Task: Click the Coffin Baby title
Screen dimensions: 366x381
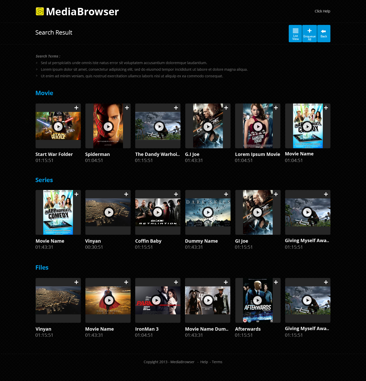Action: [148, 241]
